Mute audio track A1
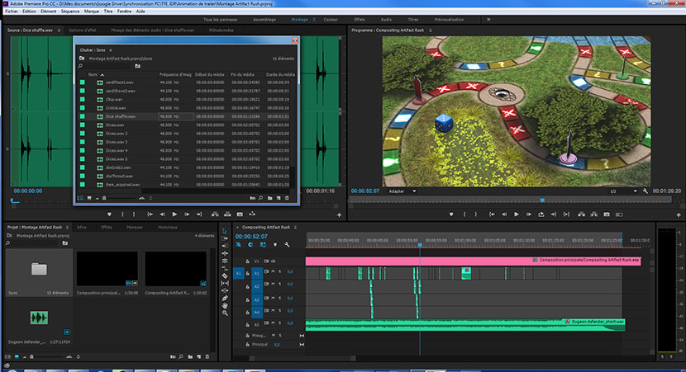This screenshot has height=372, width=686. (274, 272)
